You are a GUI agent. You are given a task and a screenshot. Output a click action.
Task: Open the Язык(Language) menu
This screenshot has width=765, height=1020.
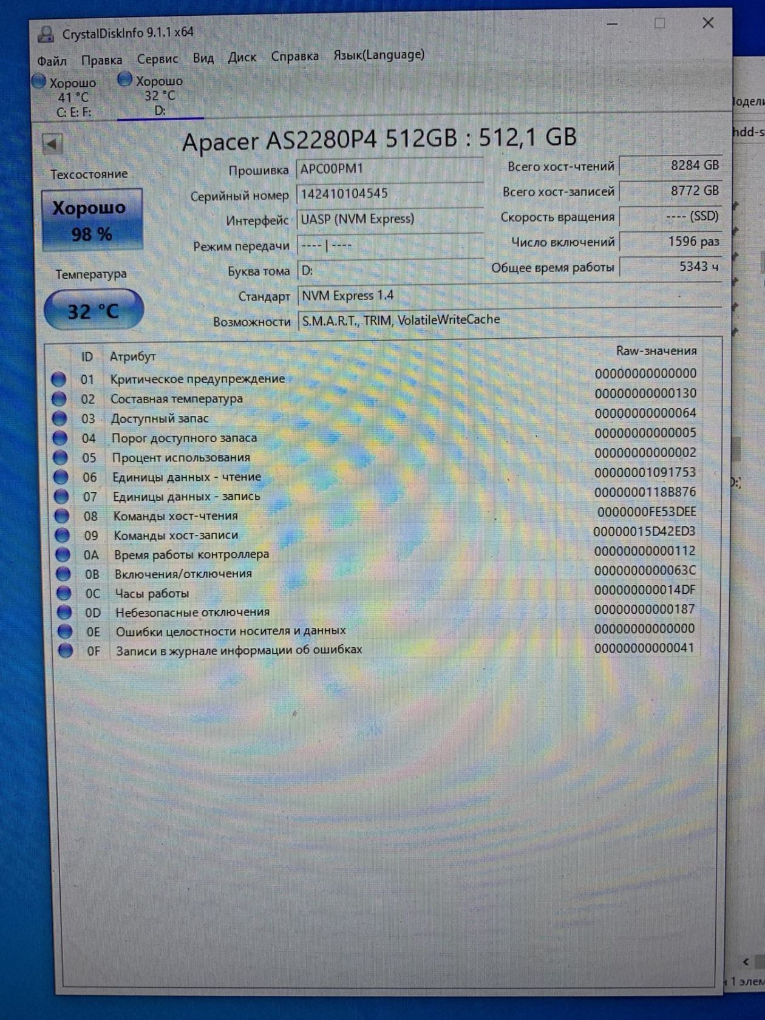click(379, 55)
